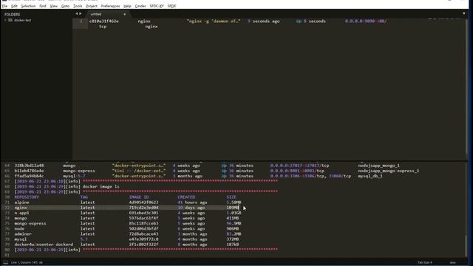Viewport: 473px width, 266px height.
Task: Click the alpine repository row name
Action: (21, 202)
